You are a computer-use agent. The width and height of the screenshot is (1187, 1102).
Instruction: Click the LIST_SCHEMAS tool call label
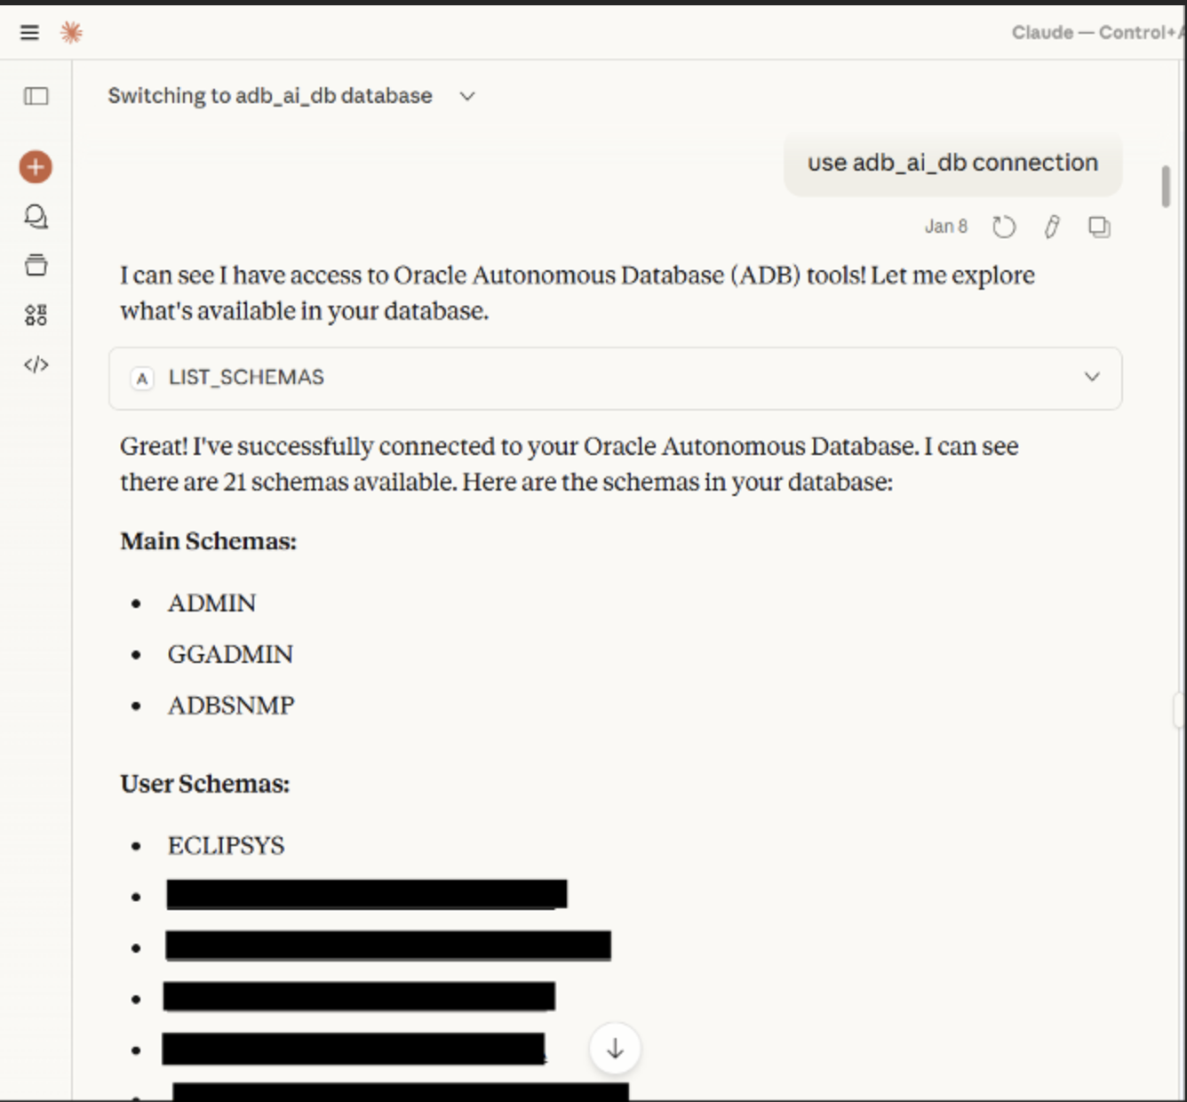(246, 378)
